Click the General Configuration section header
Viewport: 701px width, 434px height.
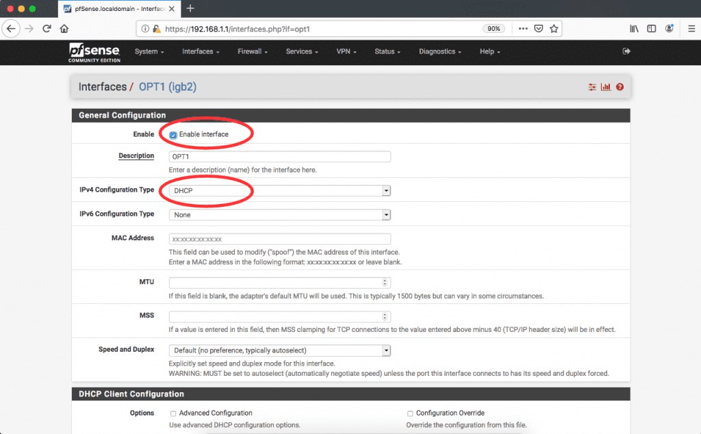[351, 115]
